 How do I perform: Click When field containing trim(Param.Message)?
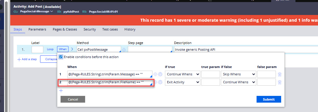pos(110,74)
